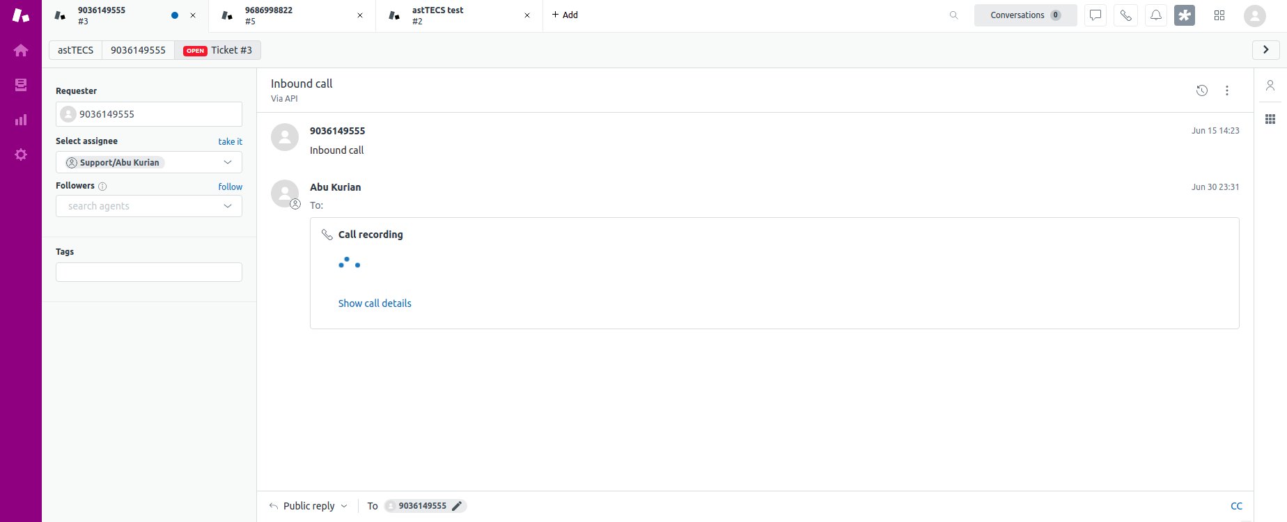Click the take it link
Image resolution: width=1287 pixels, height=522 pixels.
(230, 141)
